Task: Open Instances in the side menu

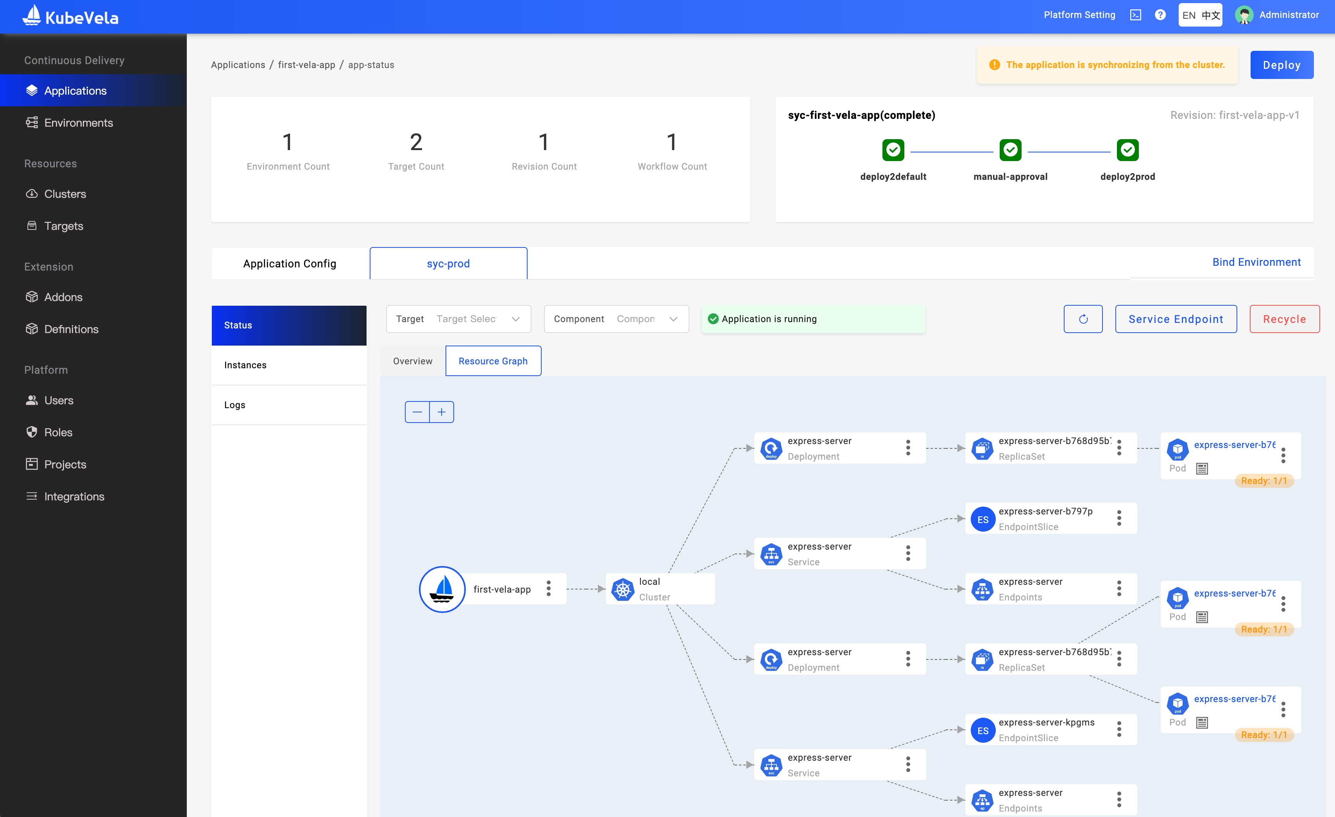Action: (x=245, y=365)
